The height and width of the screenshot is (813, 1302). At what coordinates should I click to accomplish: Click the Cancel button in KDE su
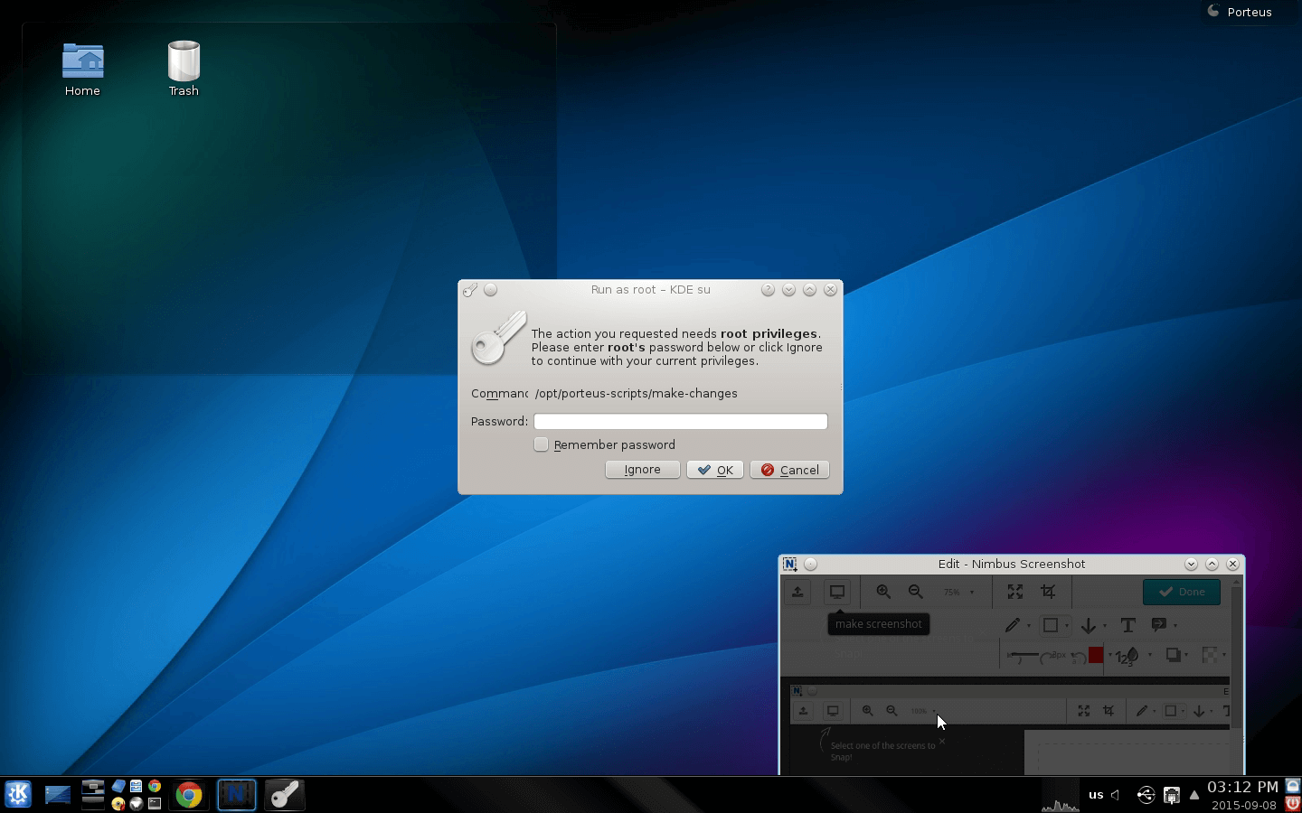click(789, 470)
